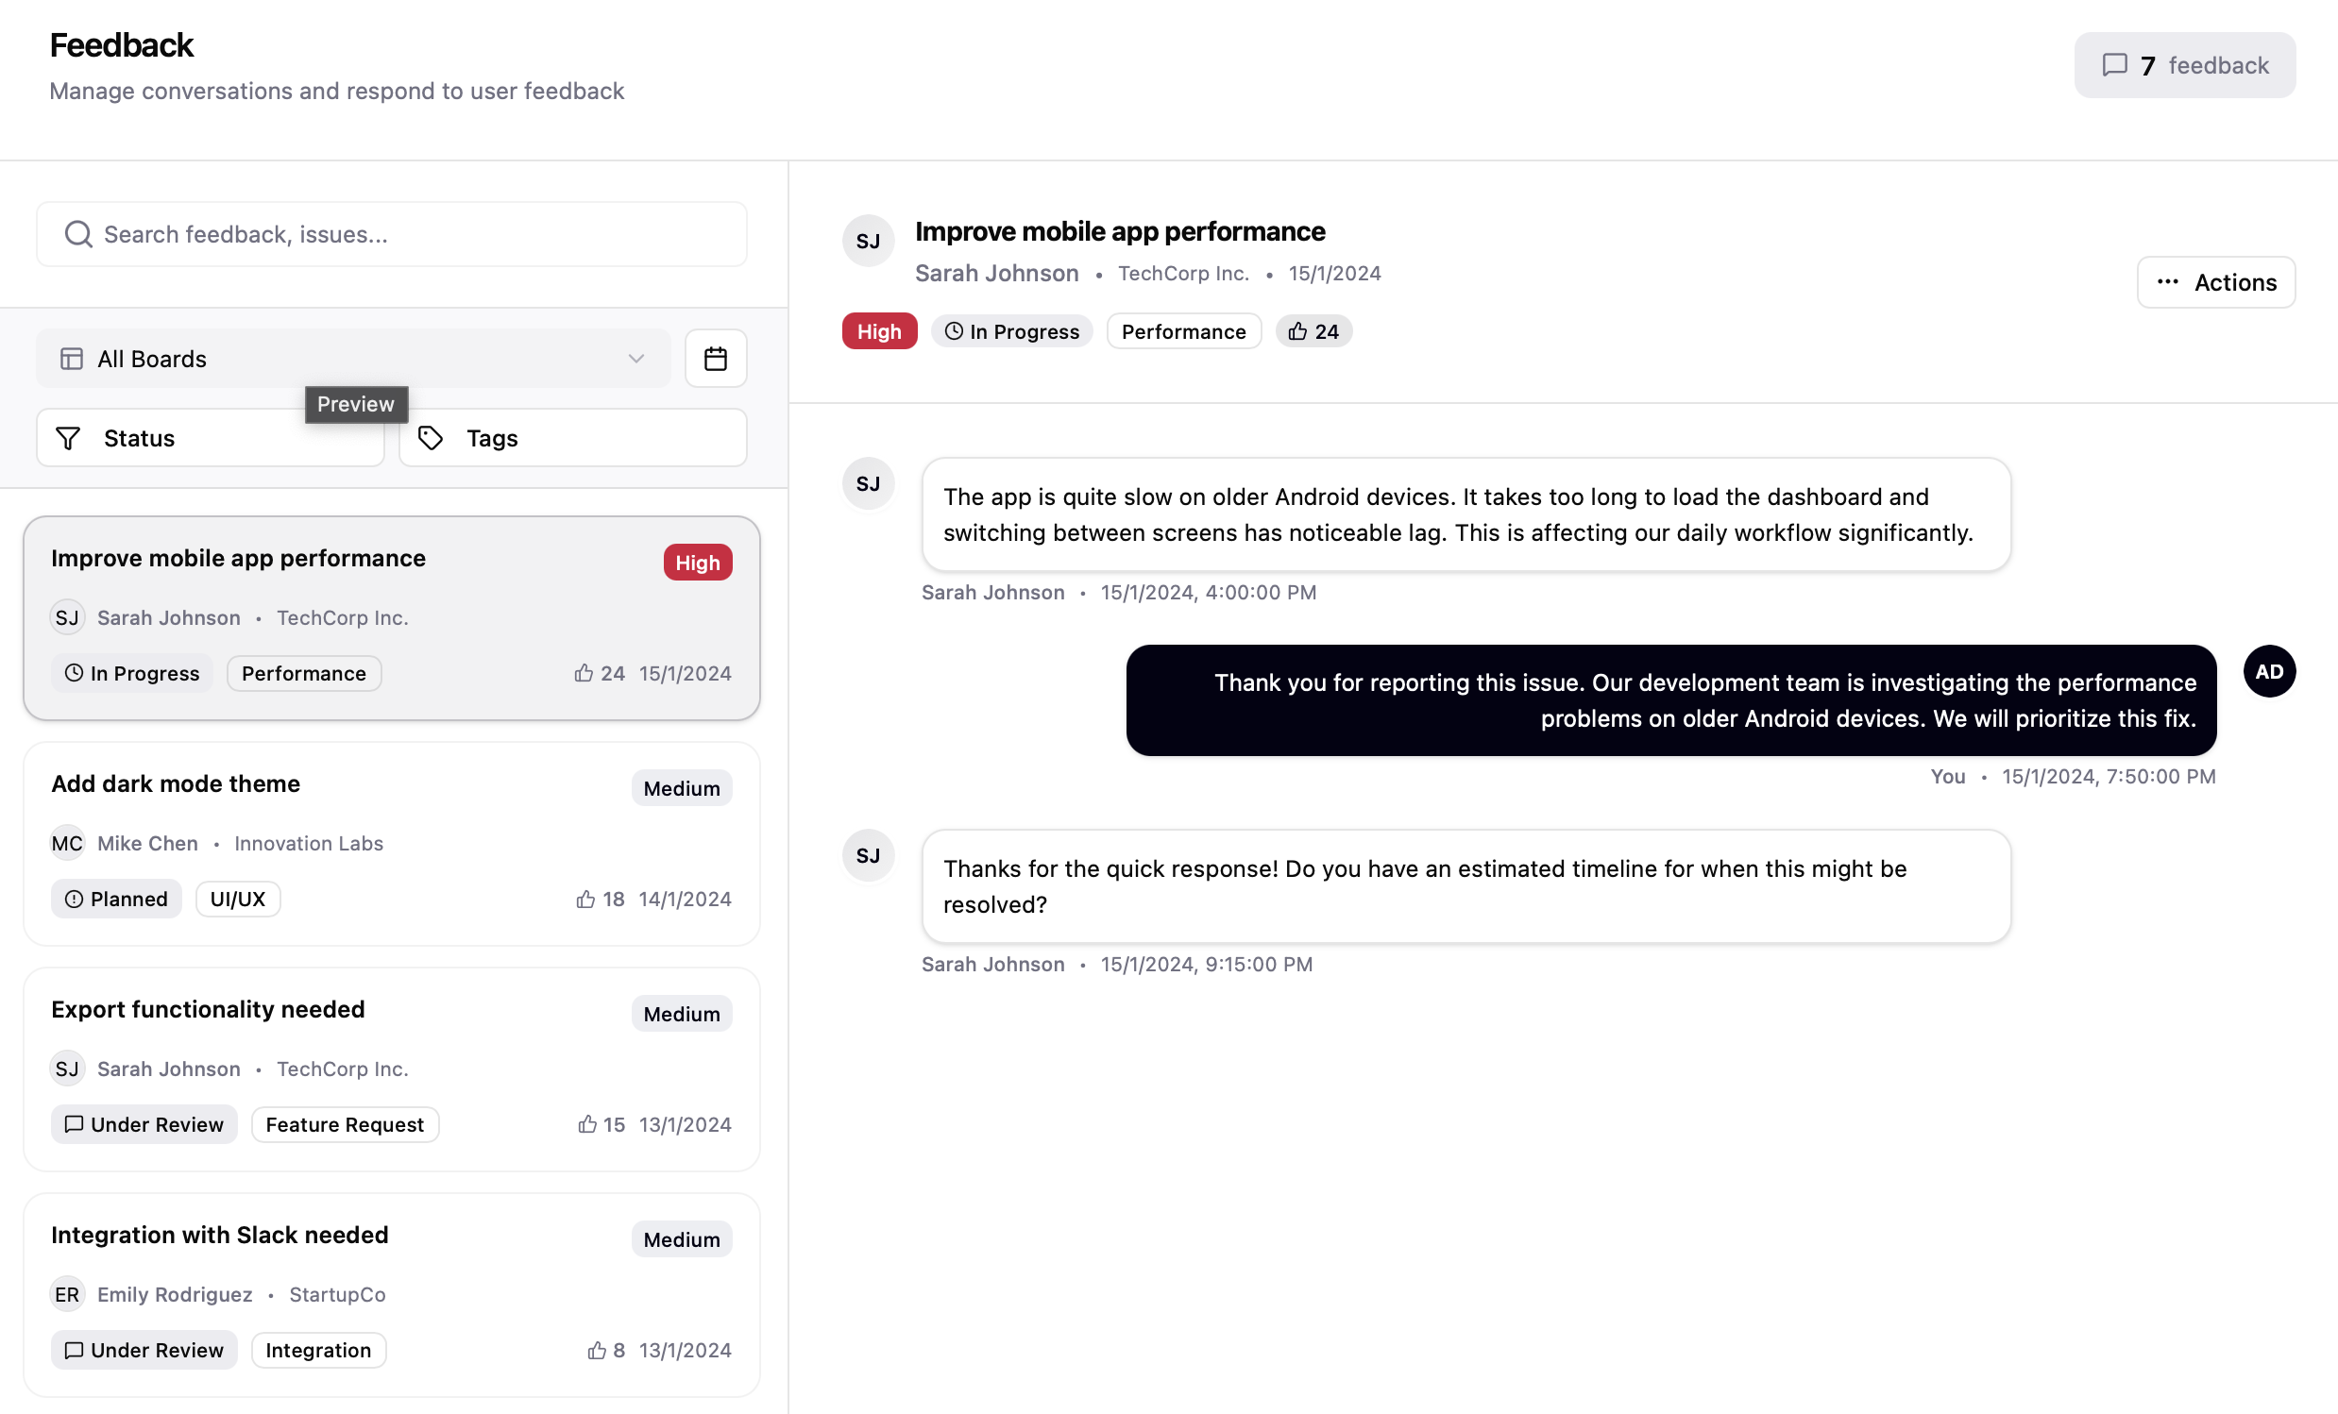Click the Performance tag in conversation header
The width and height of the screenshot is (2338, 1414).
click(x=1183, y=331)
